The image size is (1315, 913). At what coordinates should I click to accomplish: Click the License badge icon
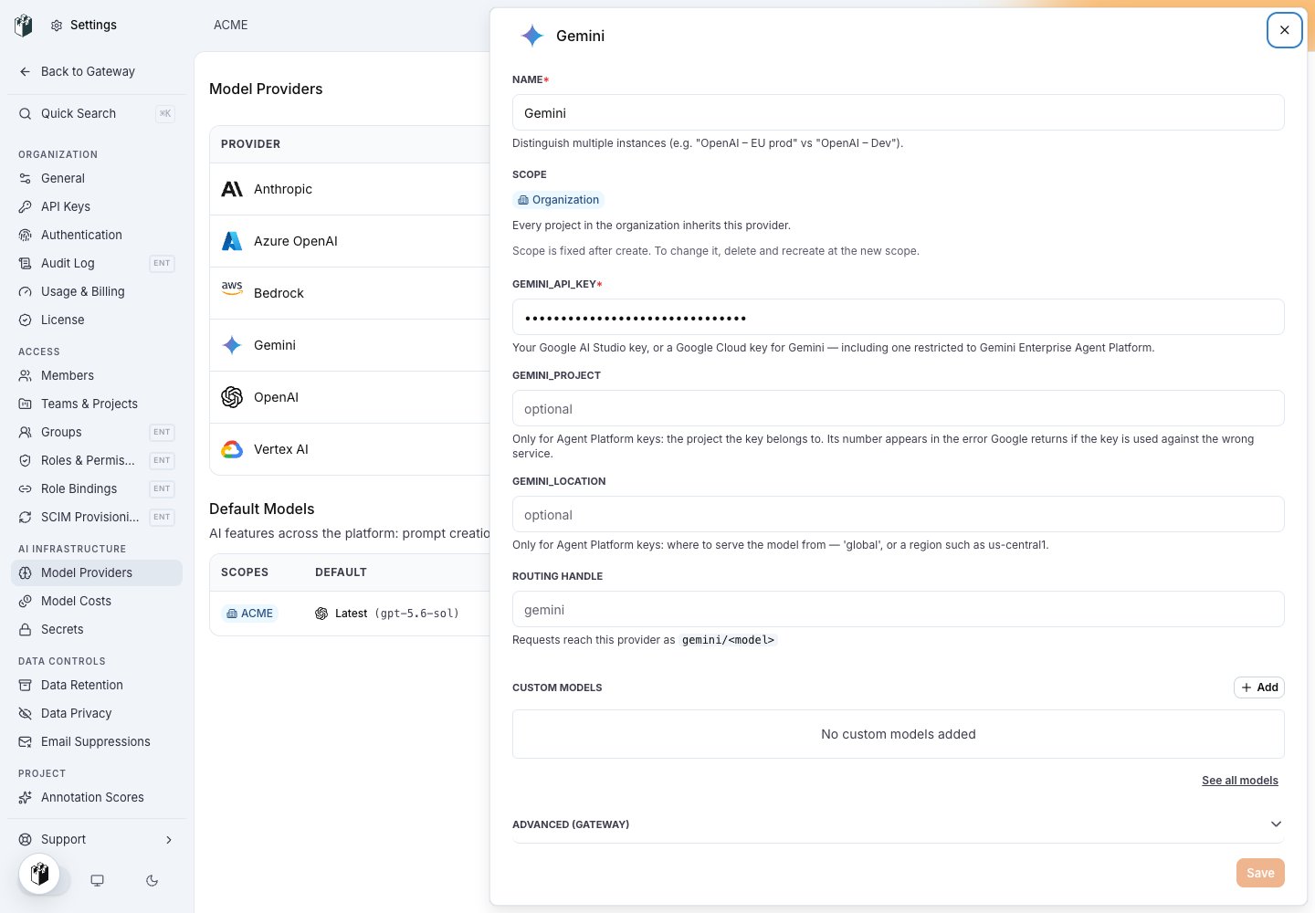[26, 320]
